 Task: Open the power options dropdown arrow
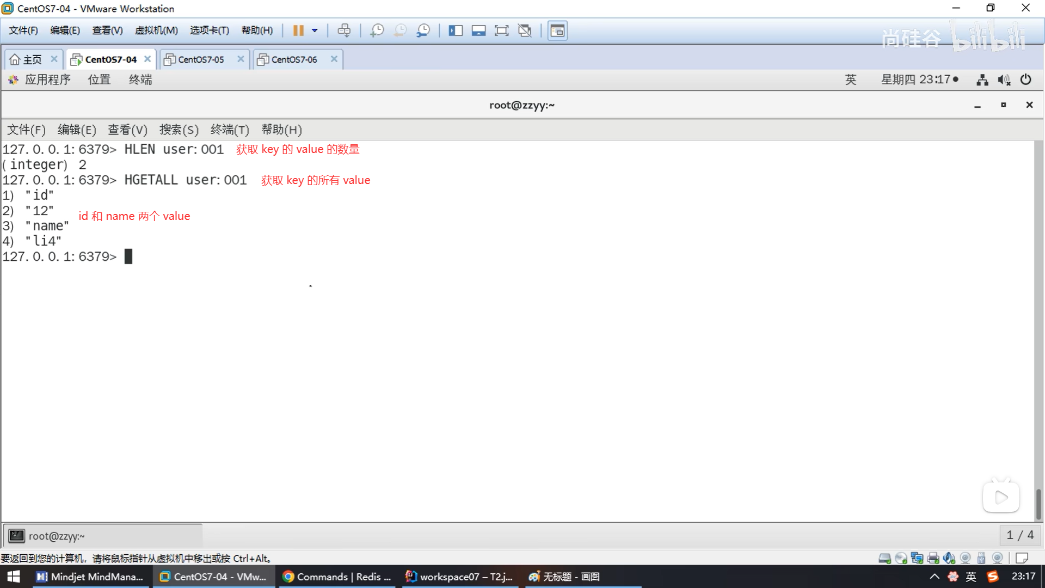coord(315,30)
